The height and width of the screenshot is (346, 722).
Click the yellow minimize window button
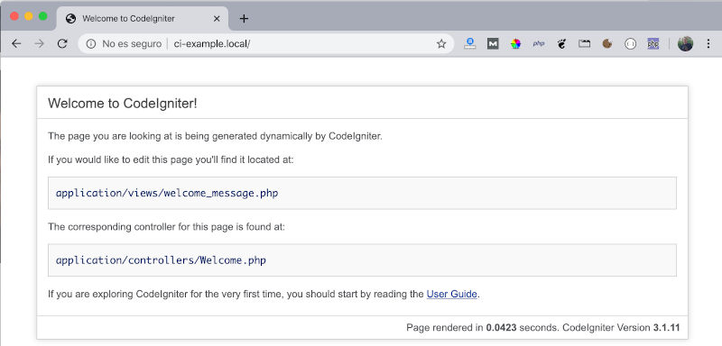(29, 16)
